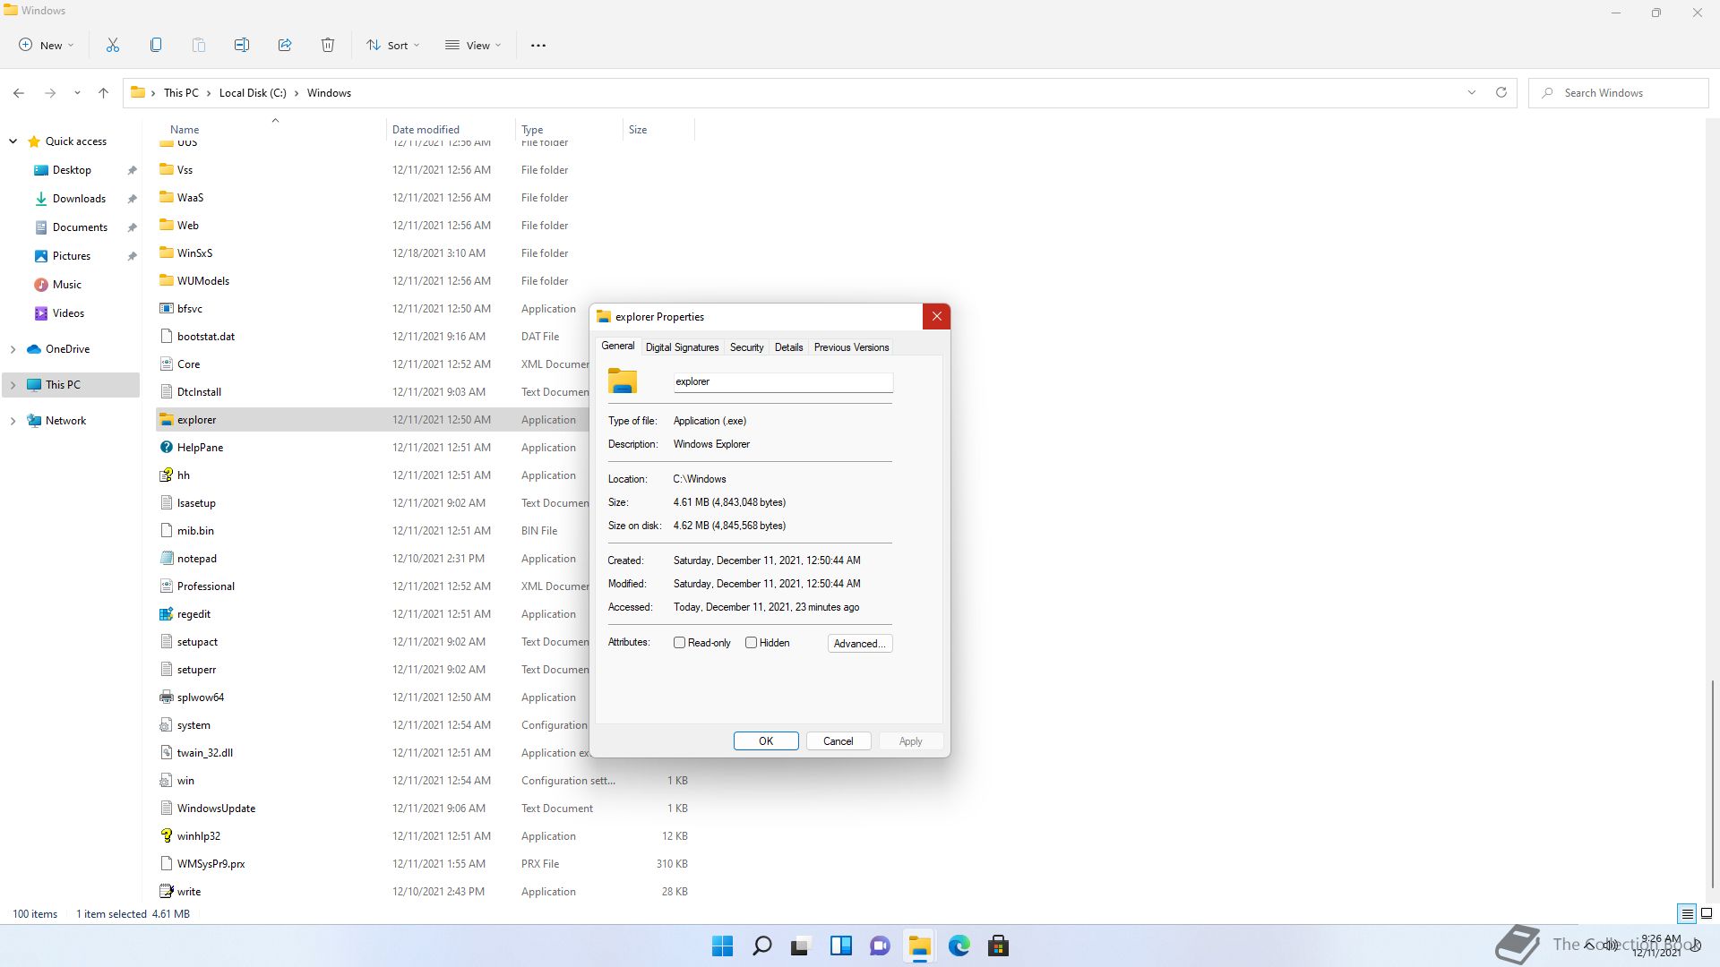The width and height of the screenshot is (1720, 967).
Task: Open address bar history dropdown
Action: 1471,92
